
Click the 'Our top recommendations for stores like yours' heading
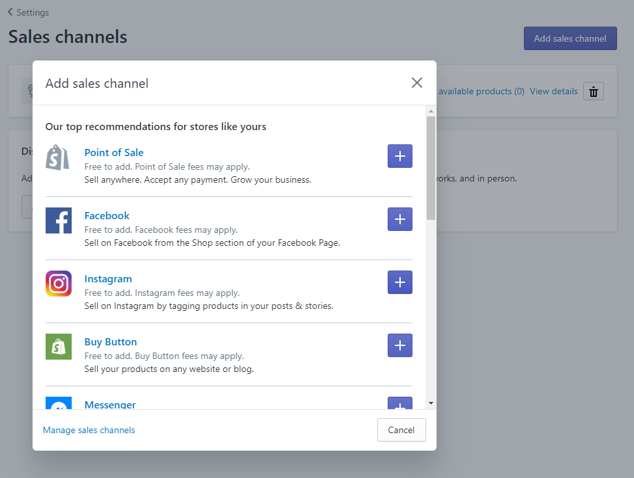tap(156, 127)
